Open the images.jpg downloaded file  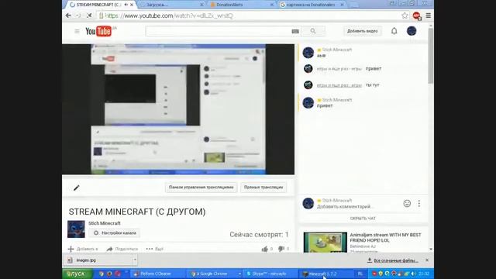click(x=98, y=260)
